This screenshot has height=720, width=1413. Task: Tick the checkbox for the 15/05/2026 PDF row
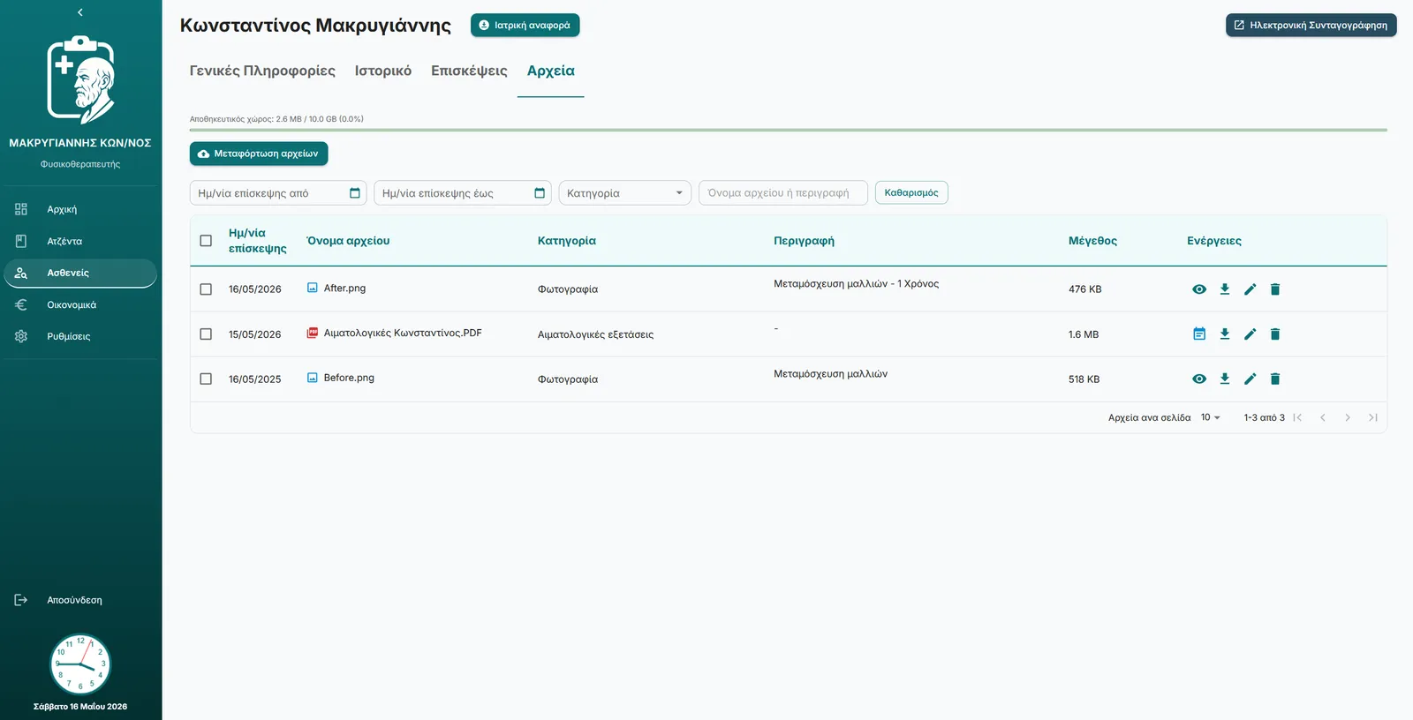tap(206, 334)
